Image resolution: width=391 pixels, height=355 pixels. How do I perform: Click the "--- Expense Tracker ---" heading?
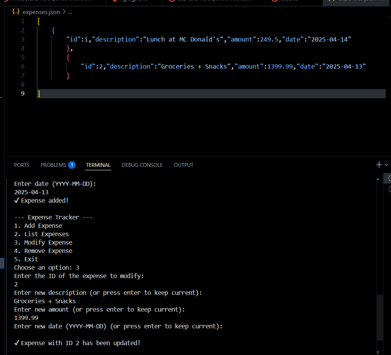coord(53,217)
